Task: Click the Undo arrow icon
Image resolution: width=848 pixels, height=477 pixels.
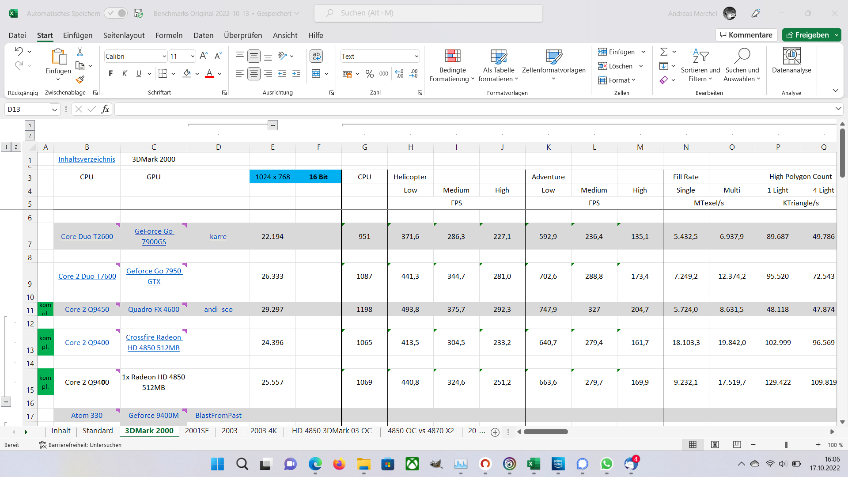Action: pos(19,51)
